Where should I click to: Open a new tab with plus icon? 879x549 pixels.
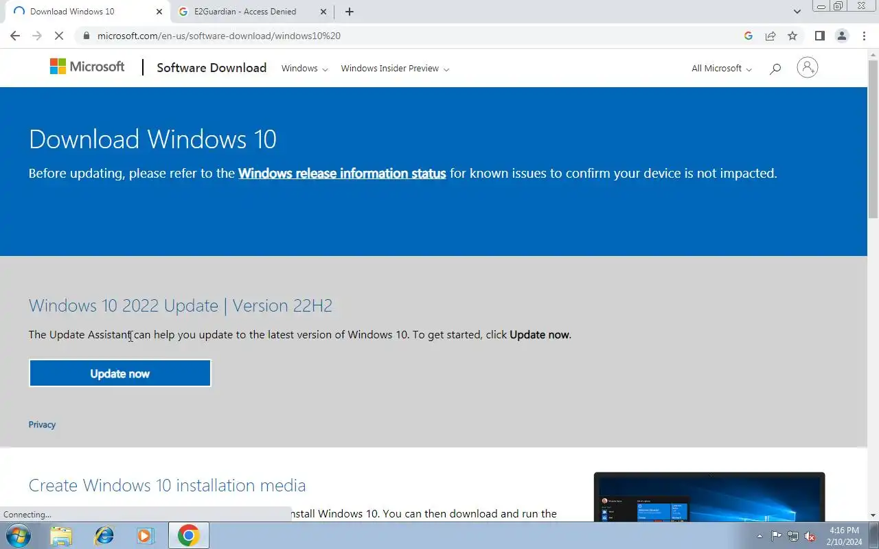[x=350, y=12]
